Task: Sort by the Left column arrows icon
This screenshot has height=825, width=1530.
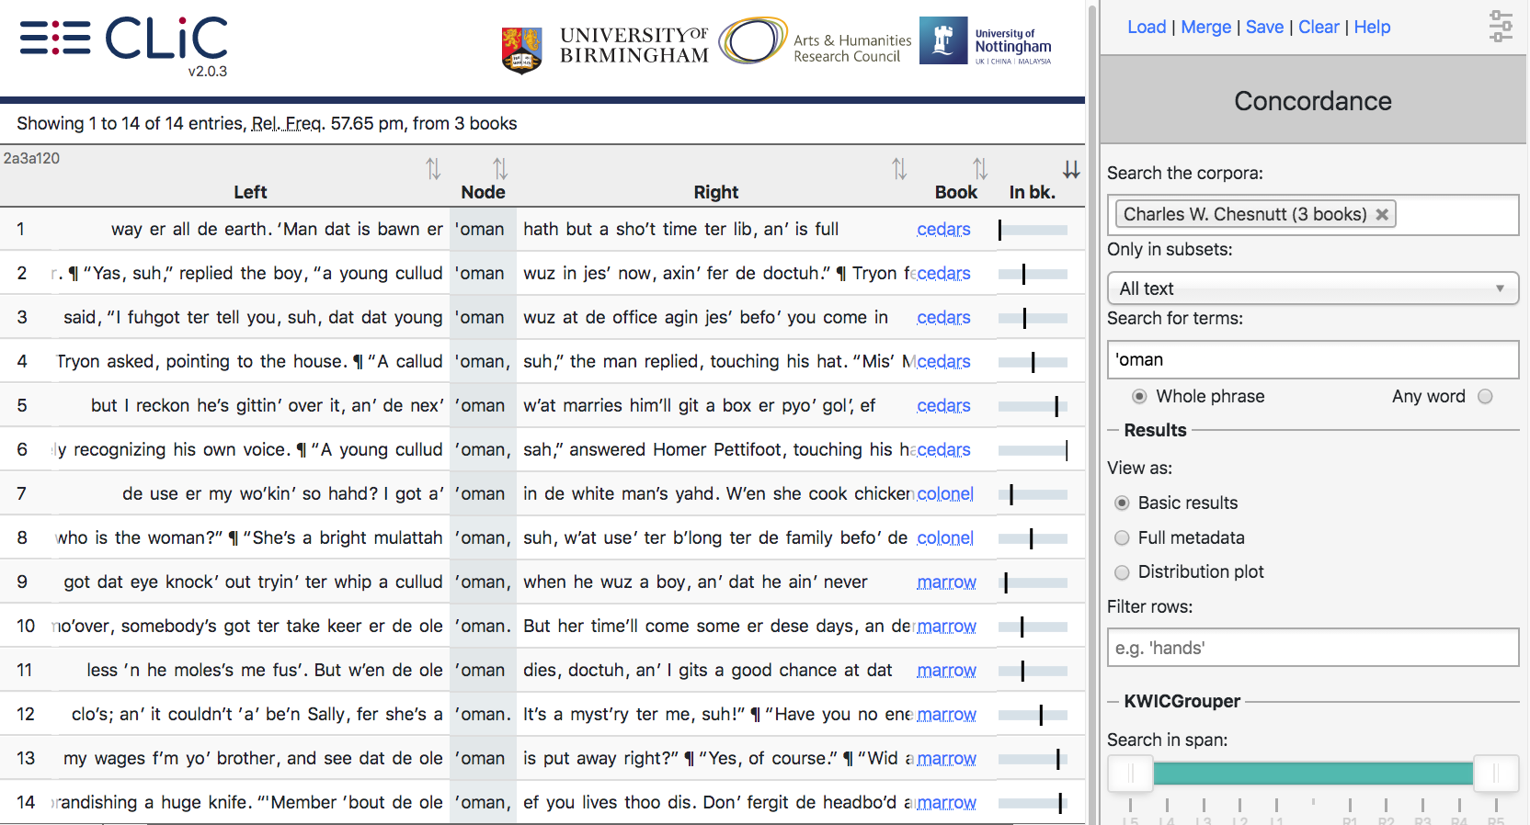Action: [433, 169]
